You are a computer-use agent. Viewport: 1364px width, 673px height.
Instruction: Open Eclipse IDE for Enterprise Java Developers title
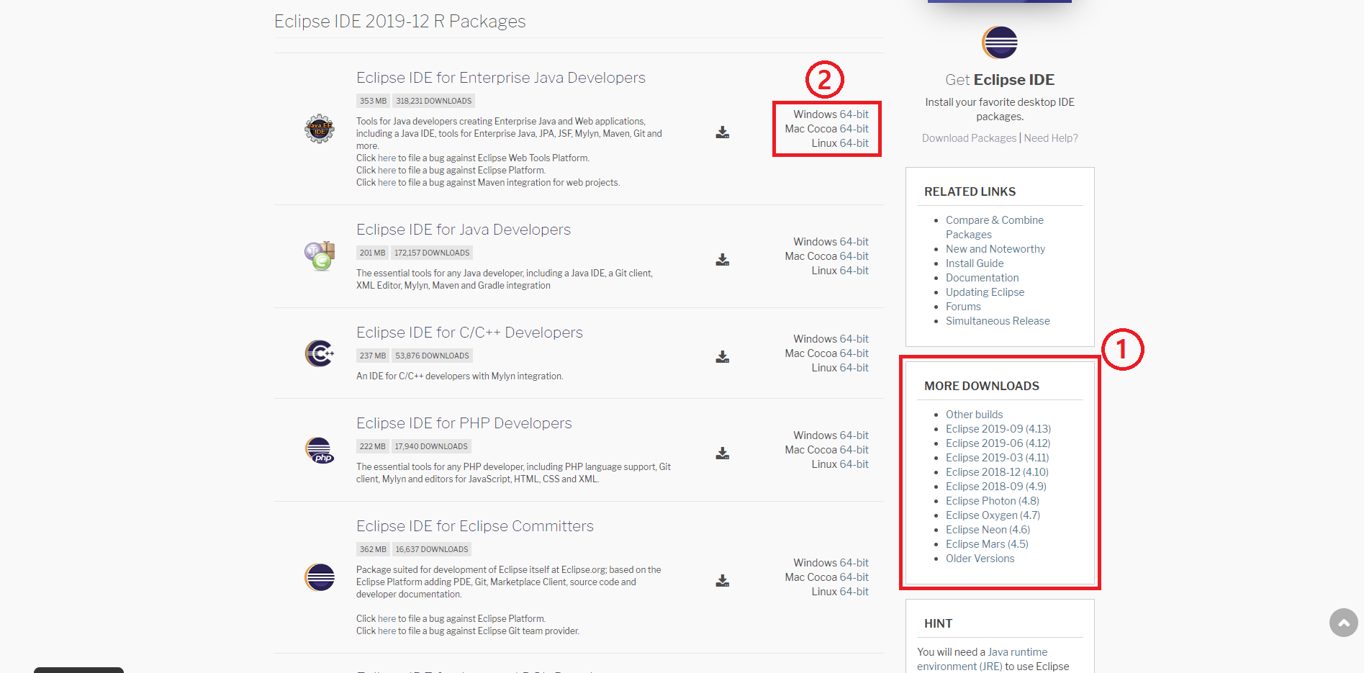click(x=501, y=78)
